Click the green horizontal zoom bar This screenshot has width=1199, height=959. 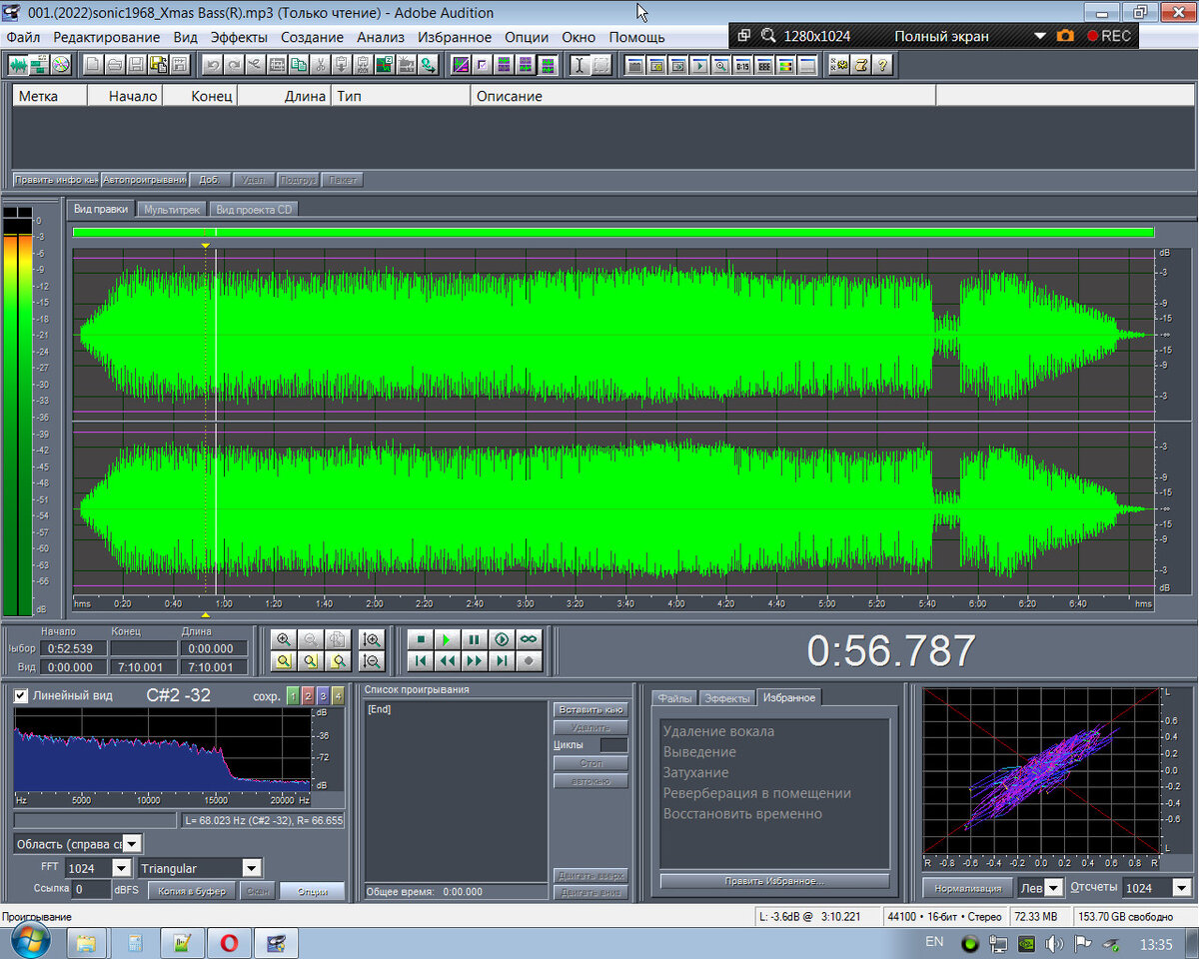pos(613,232)
